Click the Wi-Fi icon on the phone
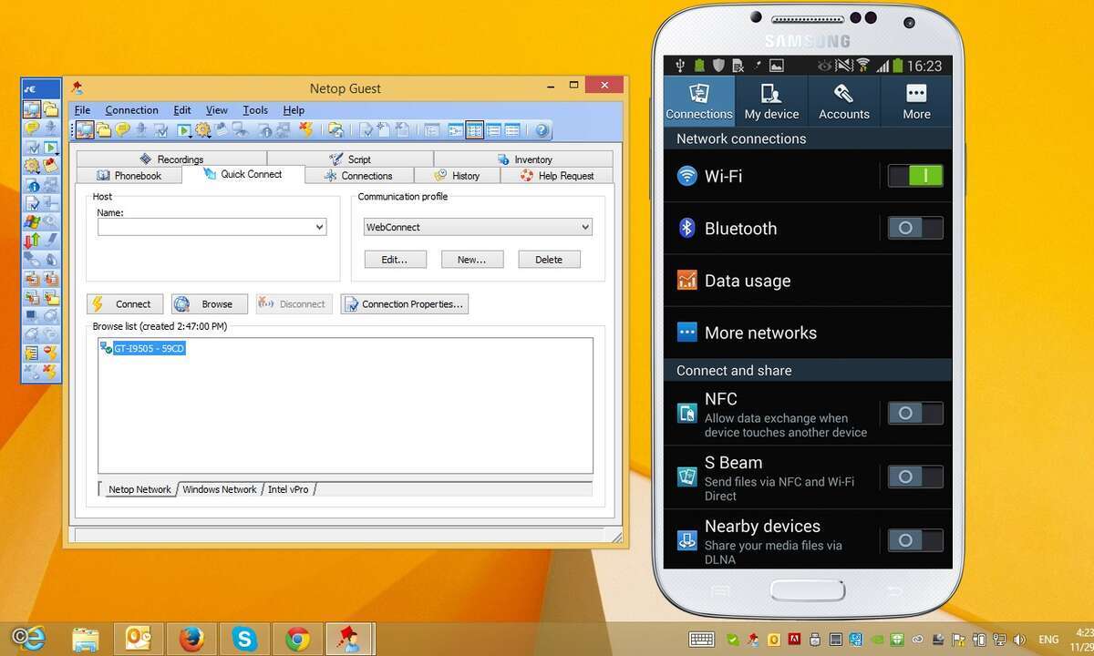 click(687, 176)
